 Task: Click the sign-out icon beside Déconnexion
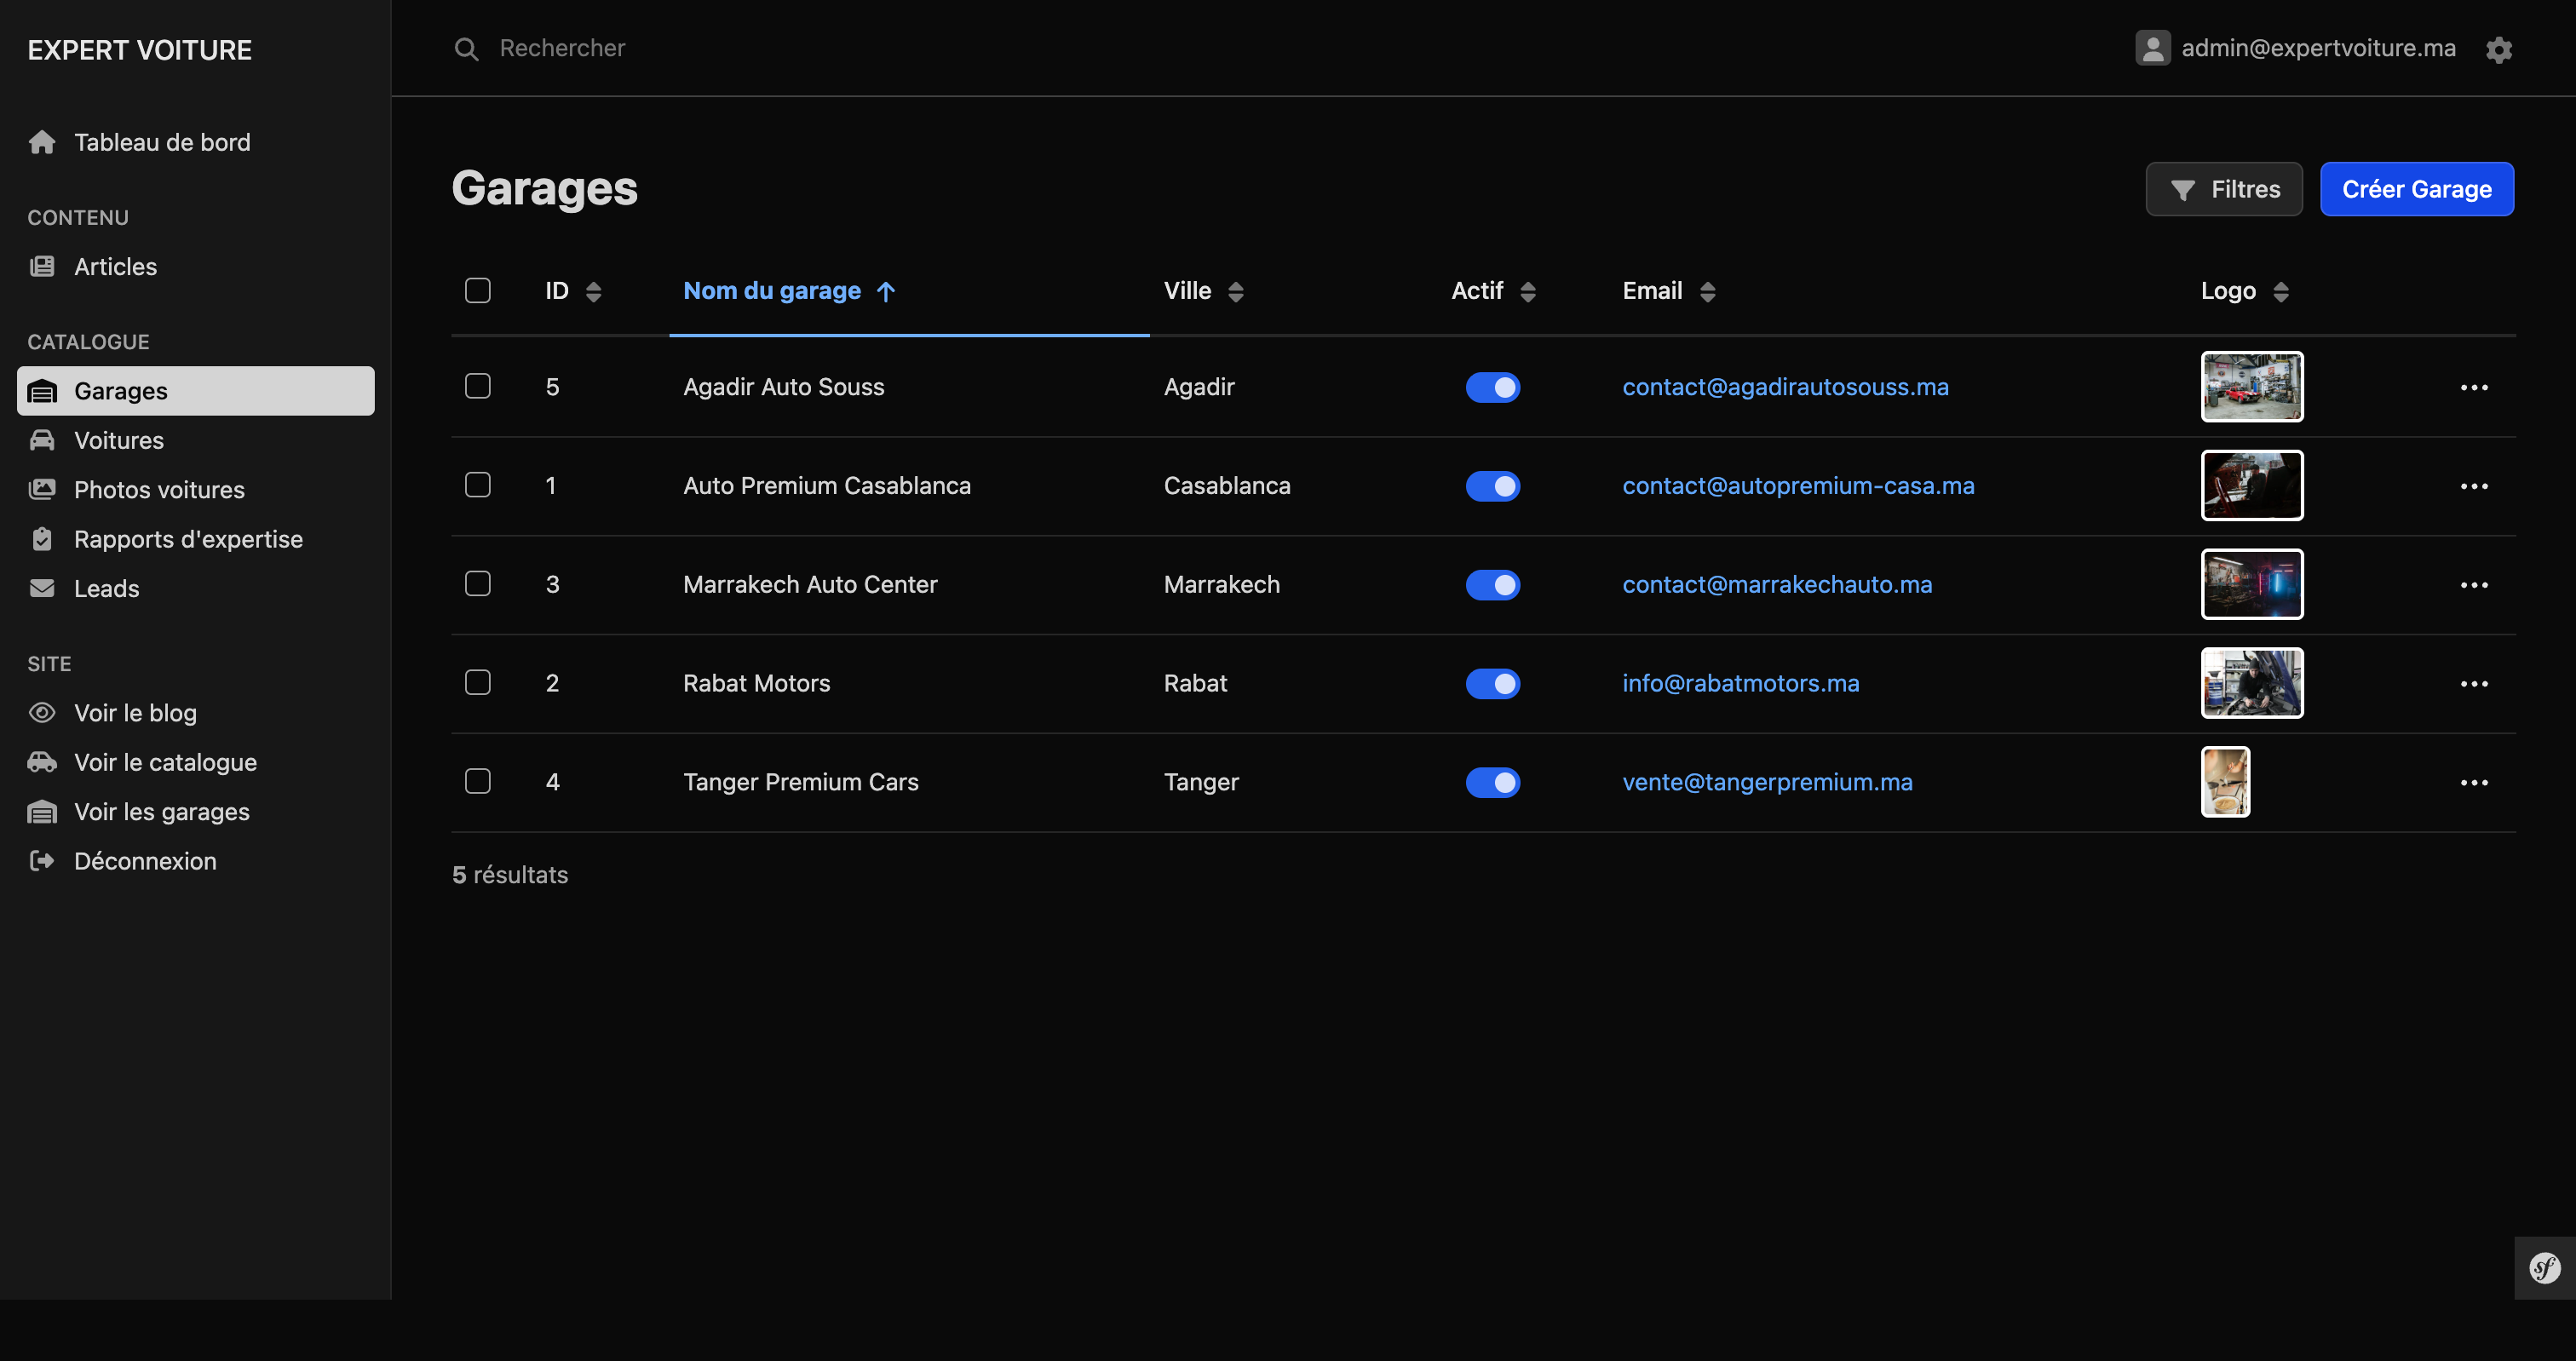pos(42,860)
